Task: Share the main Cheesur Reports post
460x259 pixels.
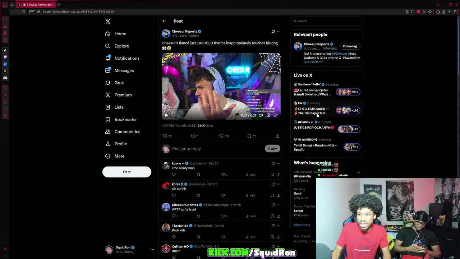Action: (277, 136)
